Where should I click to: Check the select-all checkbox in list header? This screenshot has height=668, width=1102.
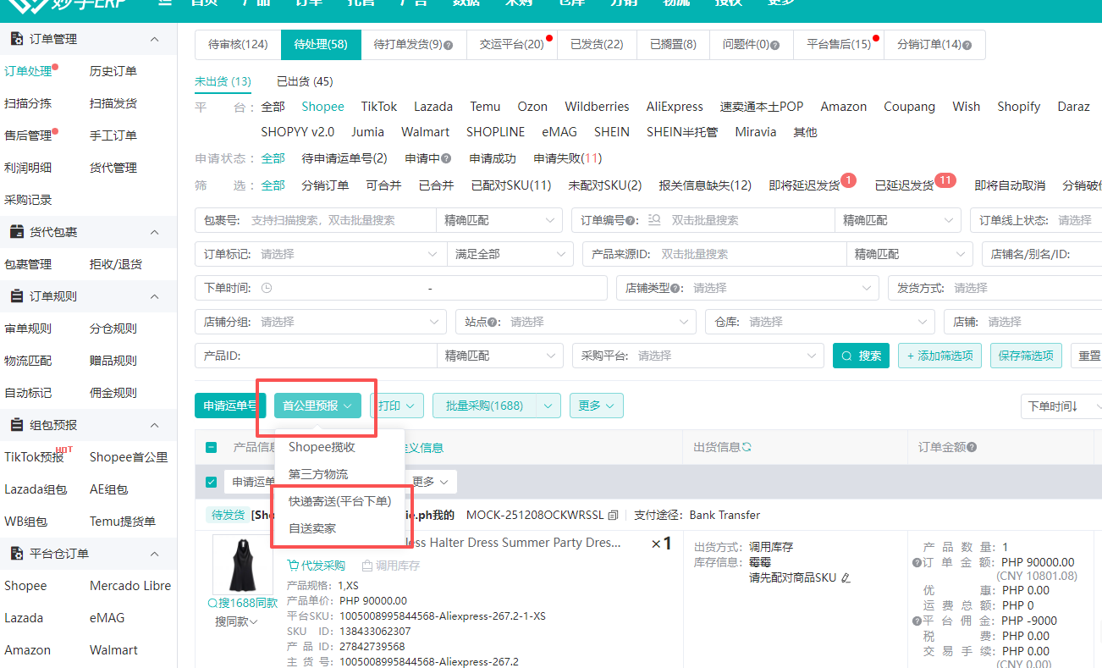click(210, 447)
